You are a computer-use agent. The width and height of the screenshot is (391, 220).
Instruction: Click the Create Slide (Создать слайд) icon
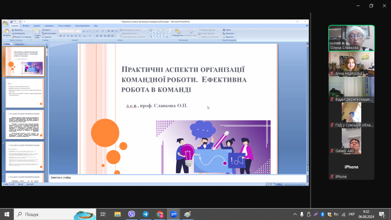pyautogui.click(x=37, y=32)
